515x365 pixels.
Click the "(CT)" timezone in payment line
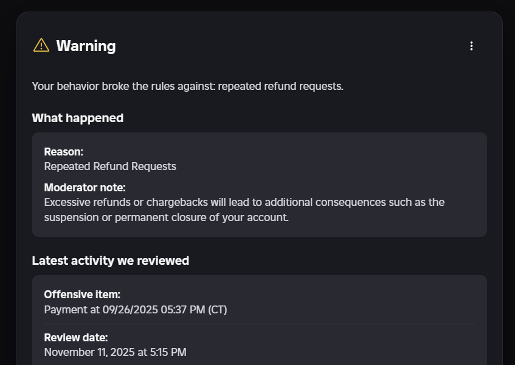(x=217, y=310)
